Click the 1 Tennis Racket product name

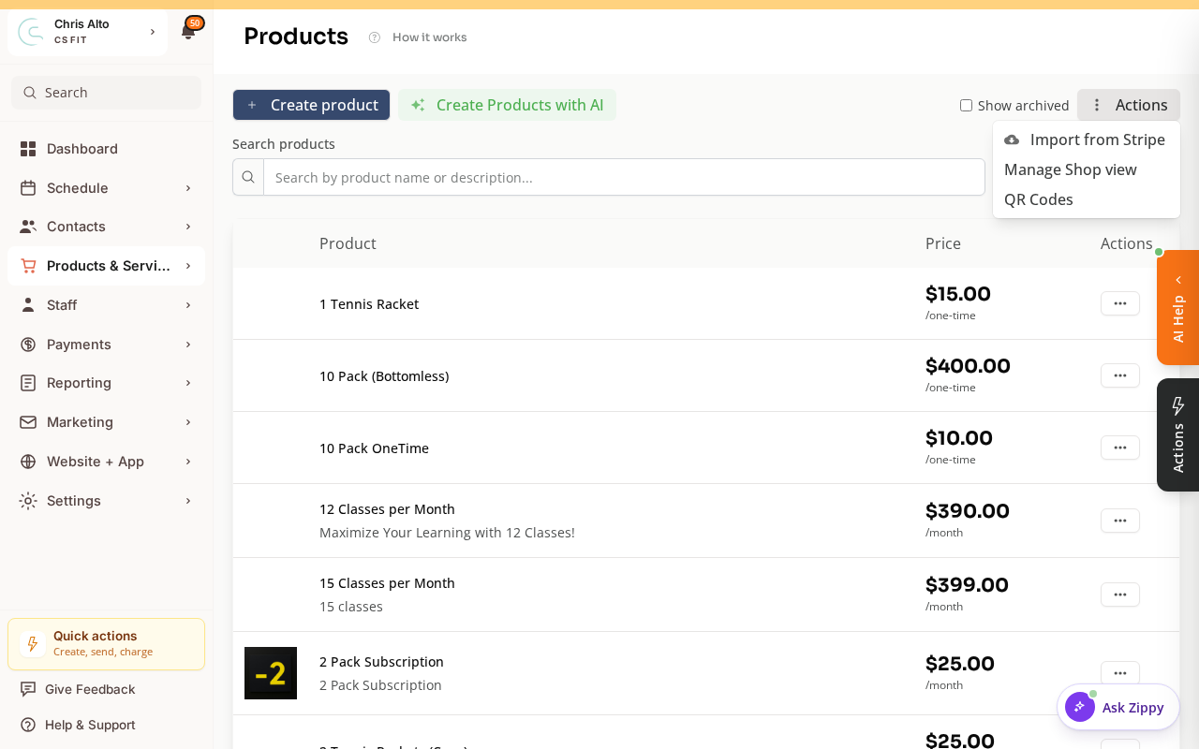(369, 304)
